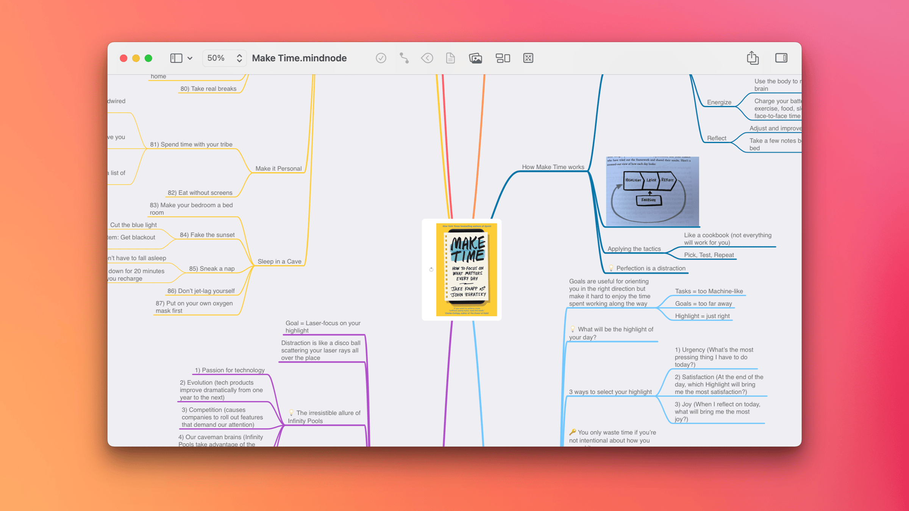Click the add task checkmark icon
Viewport: 909px width, 511px height.
click(381, 58)
